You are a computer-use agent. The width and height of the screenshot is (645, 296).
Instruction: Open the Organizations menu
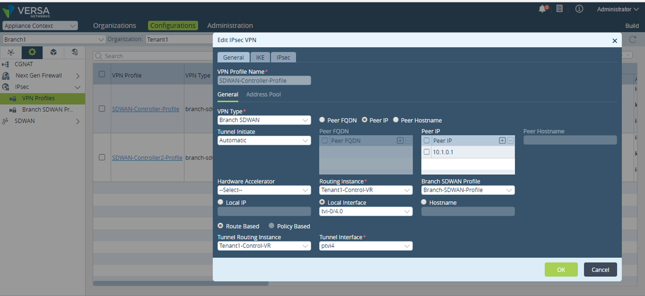click(x=114, y=25)
